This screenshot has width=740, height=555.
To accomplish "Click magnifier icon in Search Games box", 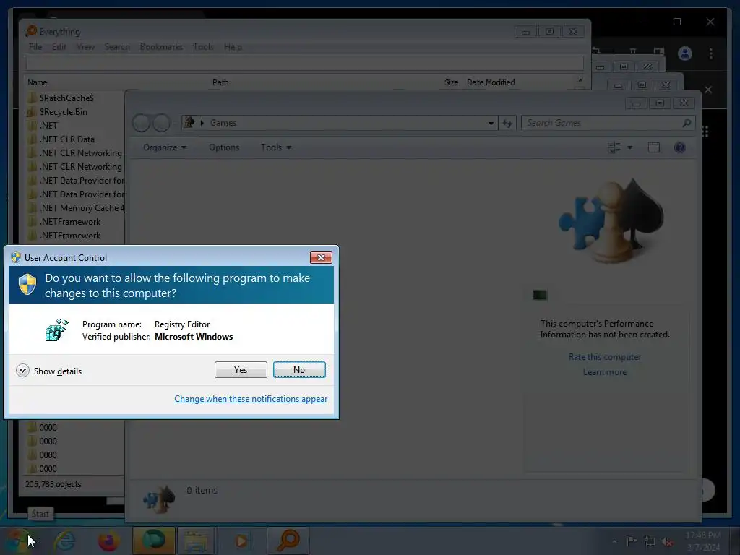I will pos(687,123).
